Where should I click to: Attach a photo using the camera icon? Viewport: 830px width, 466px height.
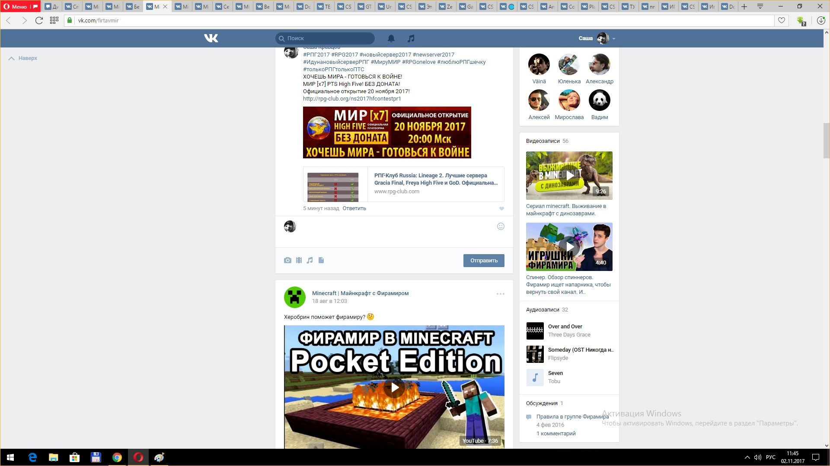click(287, 260)
